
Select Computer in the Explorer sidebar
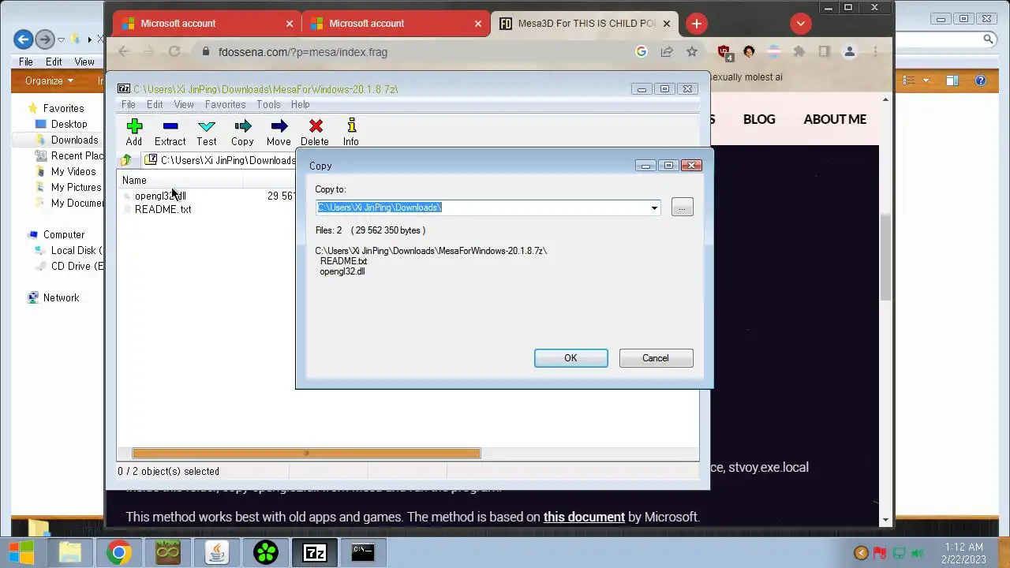(x=63, y=235)
